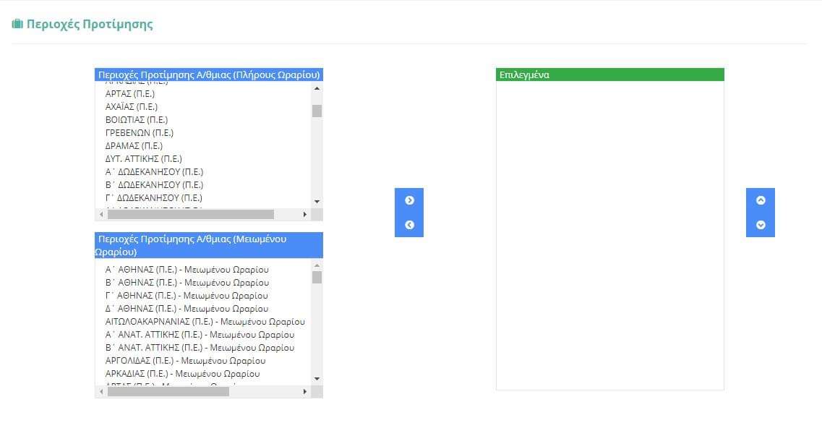Click the briefcase icon beside Περιοχές Προτίμησης

(x=17, y=24)
